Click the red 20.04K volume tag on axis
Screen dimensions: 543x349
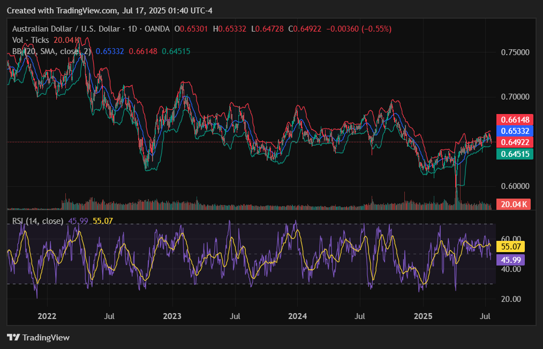click(514, 204)
